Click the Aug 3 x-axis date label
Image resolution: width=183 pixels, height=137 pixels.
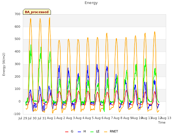[70, 118]
